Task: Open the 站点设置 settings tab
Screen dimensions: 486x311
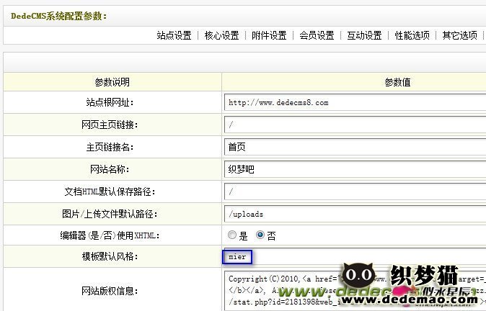Action: [174, 35]
